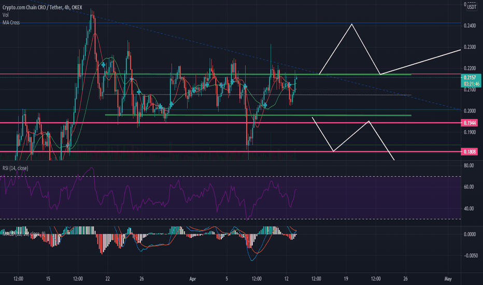Click the 0.0000 MACD scale value
This screenshot has width=483, height=285.
tap(470, 234)
